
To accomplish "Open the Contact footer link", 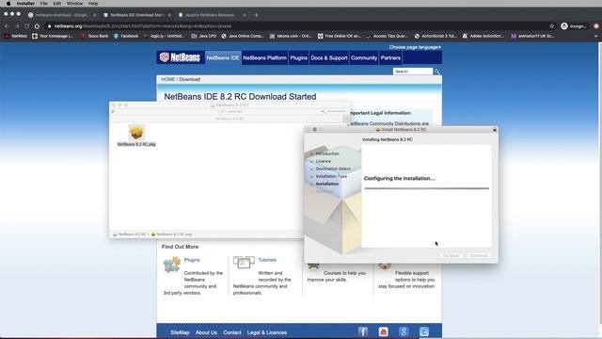I will pos(232,332).
